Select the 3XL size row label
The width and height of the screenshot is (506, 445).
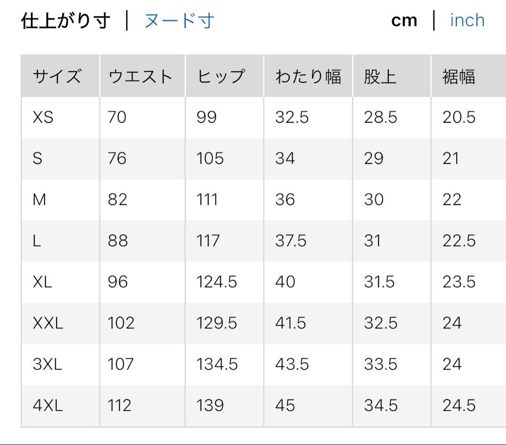47,364
